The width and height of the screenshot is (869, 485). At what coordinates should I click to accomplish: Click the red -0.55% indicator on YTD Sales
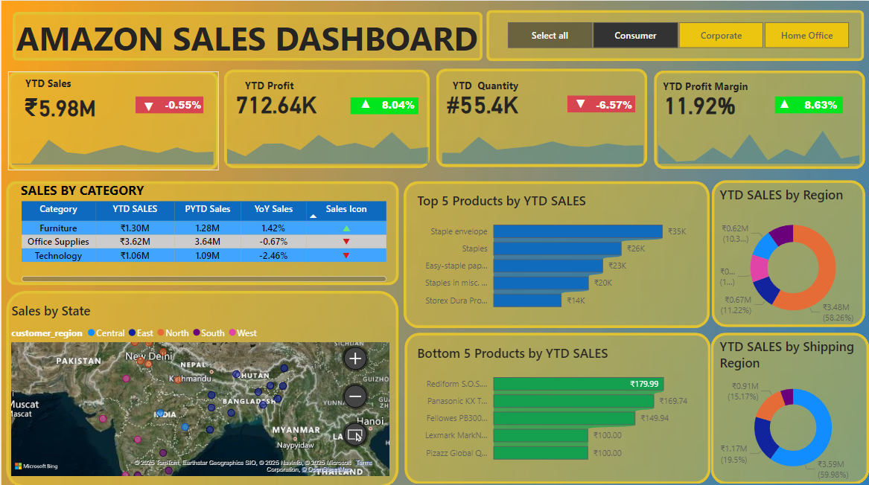coord(168,105)
